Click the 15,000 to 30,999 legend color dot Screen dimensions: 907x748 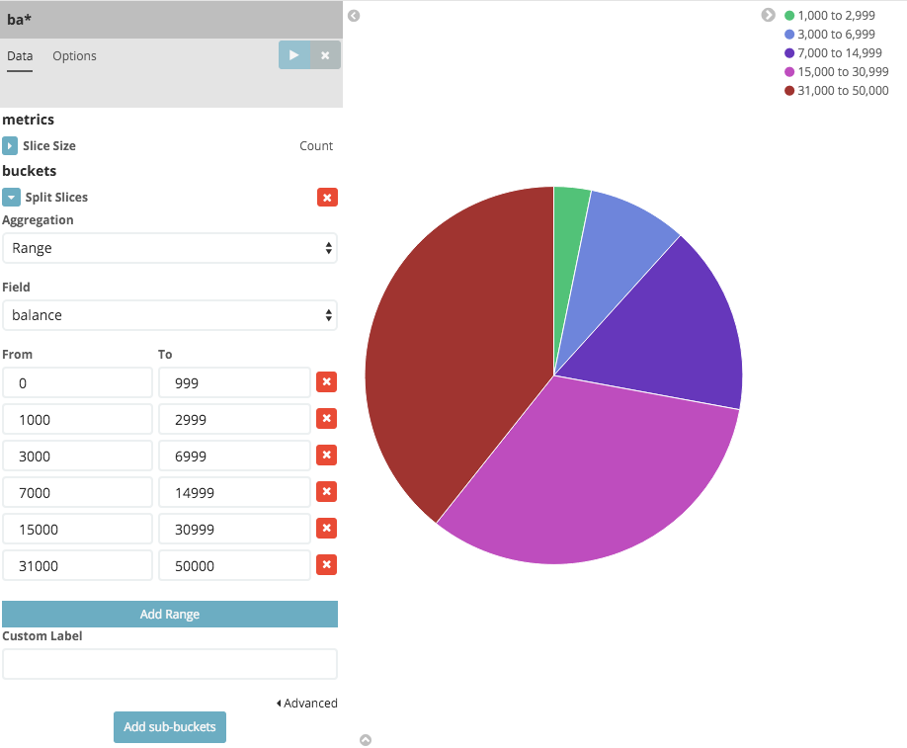[x=789, y=72]
